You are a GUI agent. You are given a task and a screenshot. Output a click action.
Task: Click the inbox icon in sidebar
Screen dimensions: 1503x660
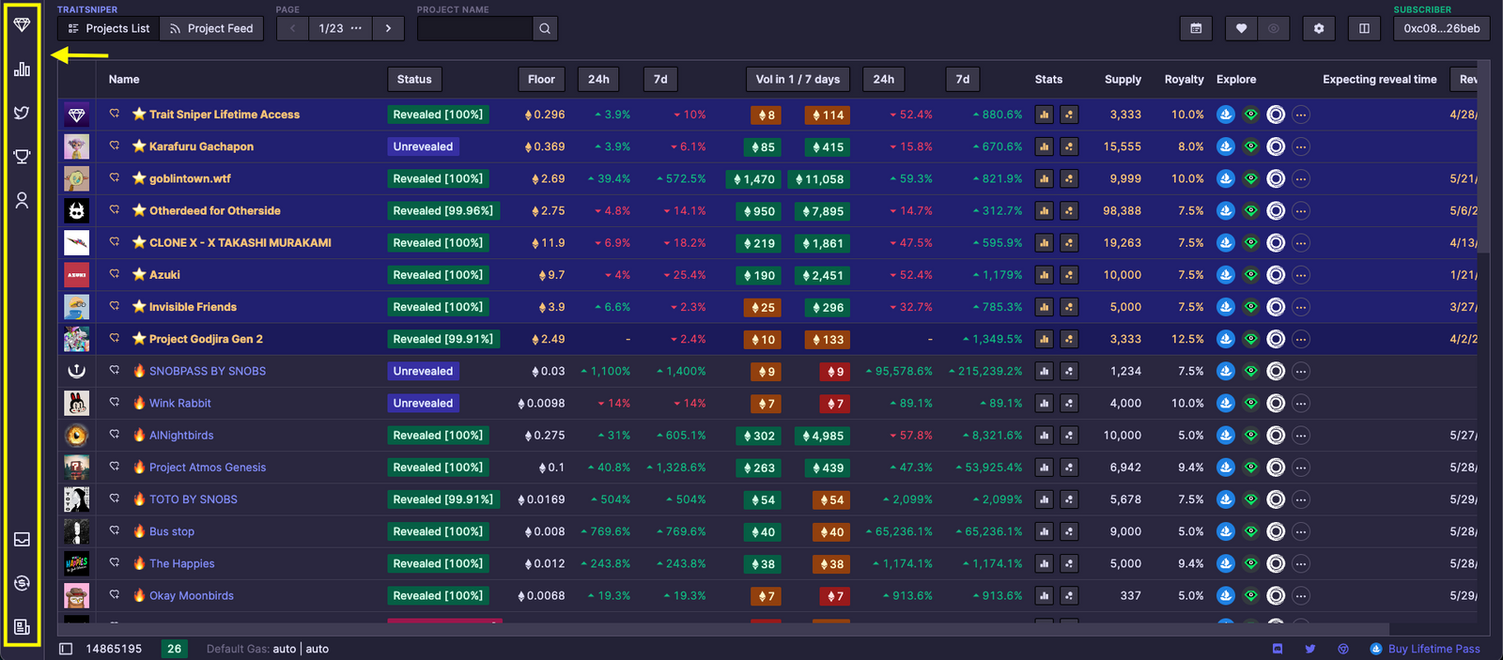coord(22,539)
